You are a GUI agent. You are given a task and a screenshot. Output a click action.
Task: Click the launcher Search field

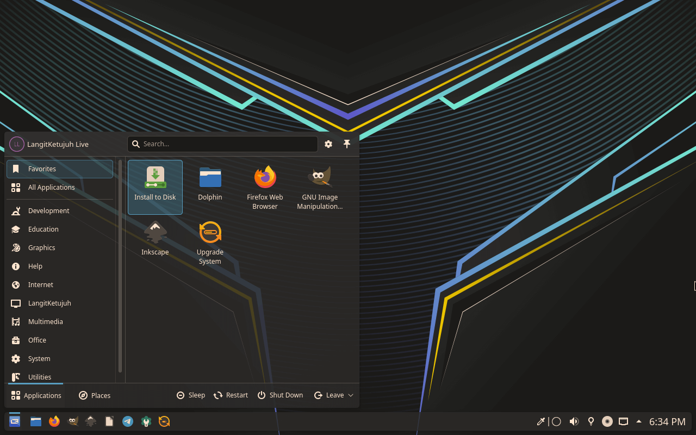tap(223, 144)
